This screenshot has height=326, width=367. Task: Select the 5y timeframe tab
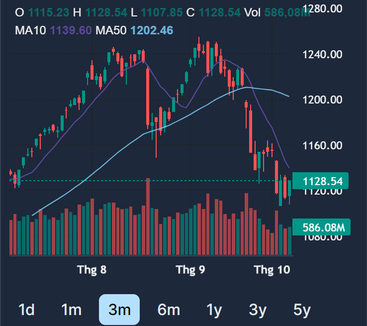[301, 310]
